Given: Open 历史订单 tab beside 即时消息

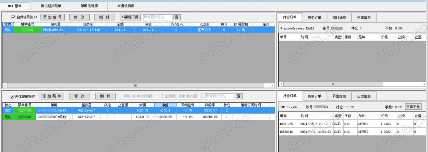Looking at the screenshot, I should click(x=315, y=18).
